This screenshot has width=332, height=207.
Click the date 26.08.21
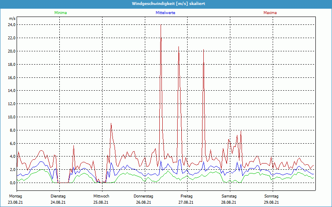[x=144, y=202]
